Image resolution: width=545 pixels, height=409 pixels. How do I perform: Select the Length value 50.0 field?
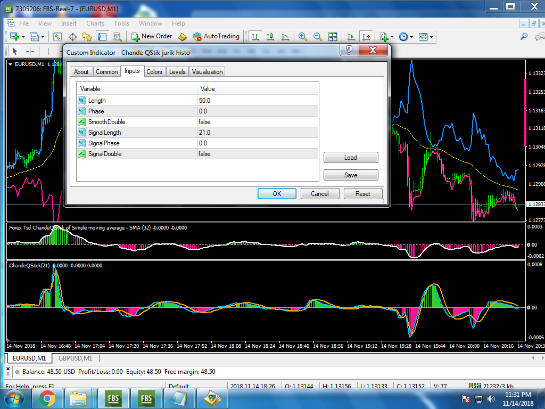point(258,101)
